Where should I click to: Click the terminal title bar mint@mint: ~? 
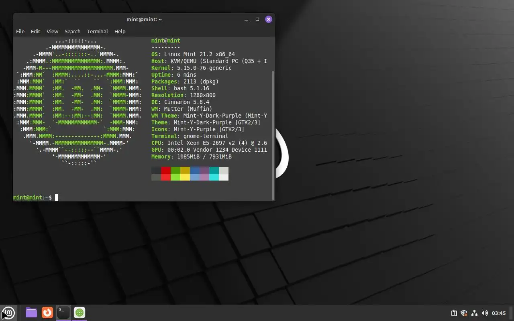click(x=144, y=19)
